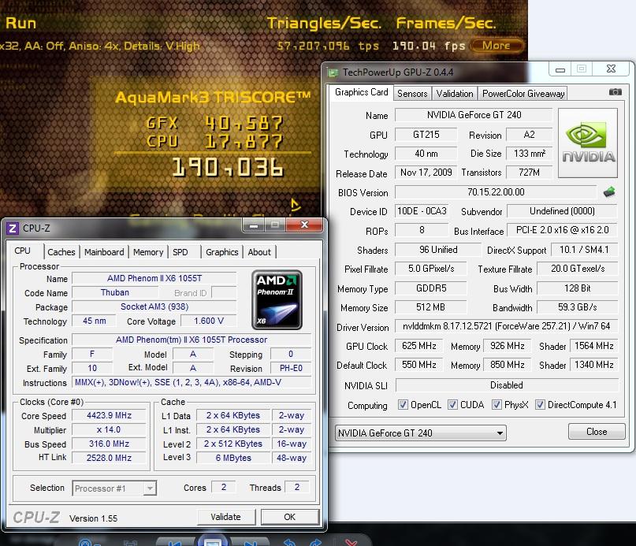Open the Mainboard tab in CPU-Z
This screenshot has height=546, width=636.
pos(104,252)
